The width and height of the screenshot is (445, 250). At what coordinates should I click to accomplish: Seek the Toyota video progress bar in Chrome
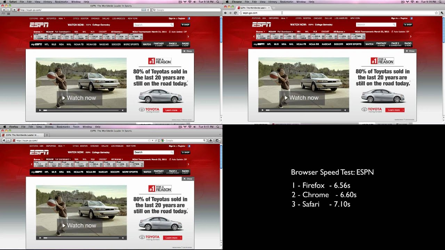304,110
